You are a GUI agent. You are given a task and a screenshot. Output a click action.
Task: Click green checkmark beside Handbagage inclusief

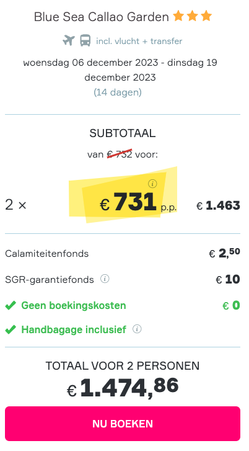pyautogui.click(x=11, y=330)
